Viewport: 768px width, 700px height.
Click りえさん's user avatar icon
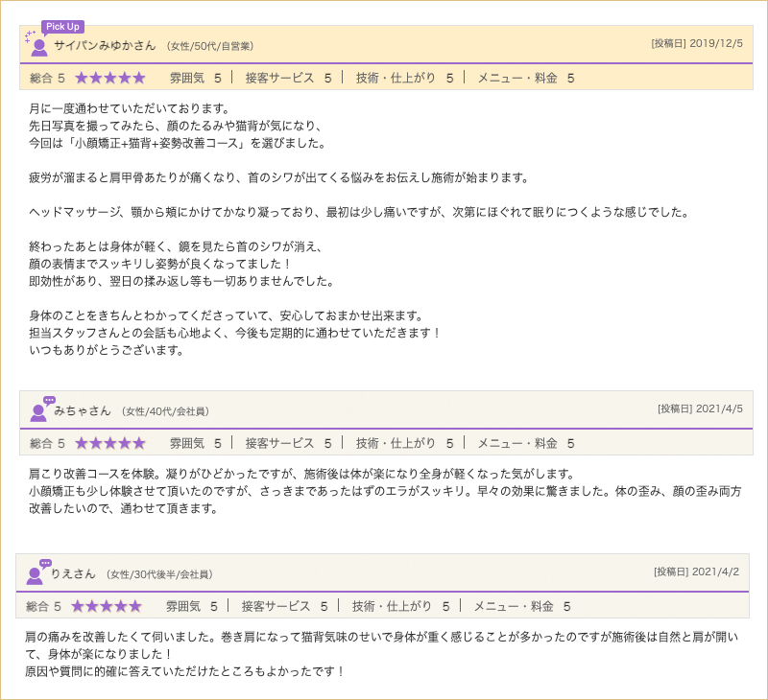[35, 575]
